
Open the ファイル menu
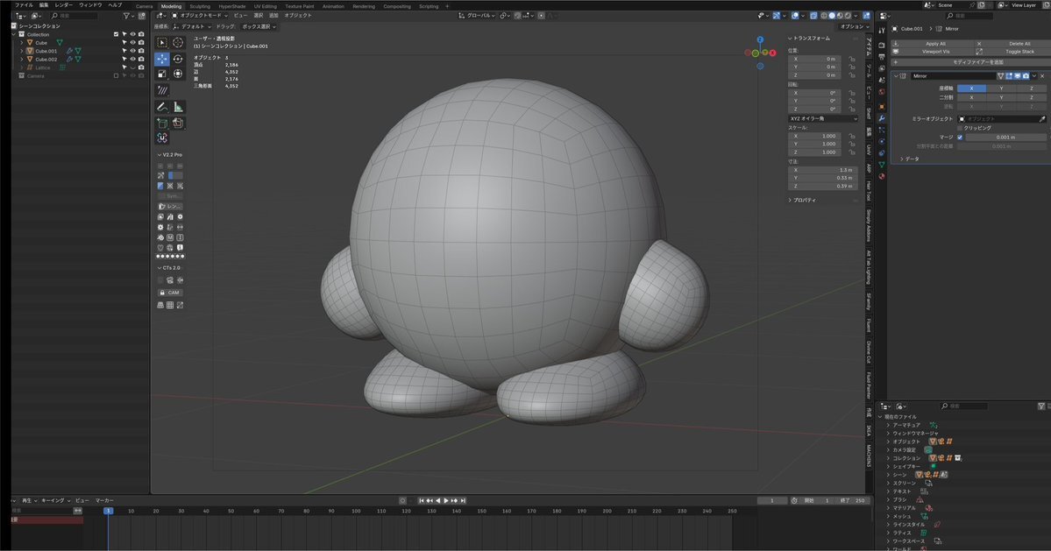point(24,5)
